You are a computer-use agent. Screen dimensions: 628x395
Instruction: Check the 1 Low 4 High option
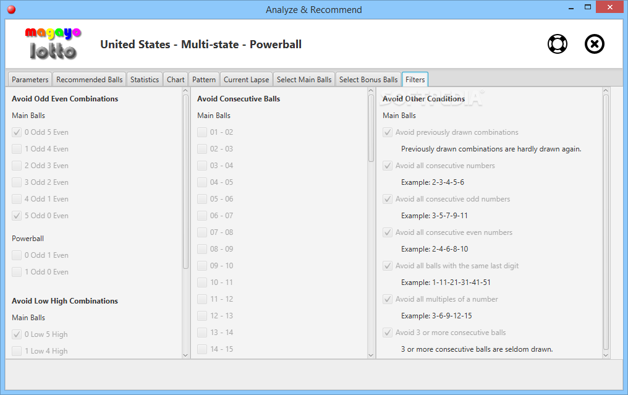coord(17,351)
